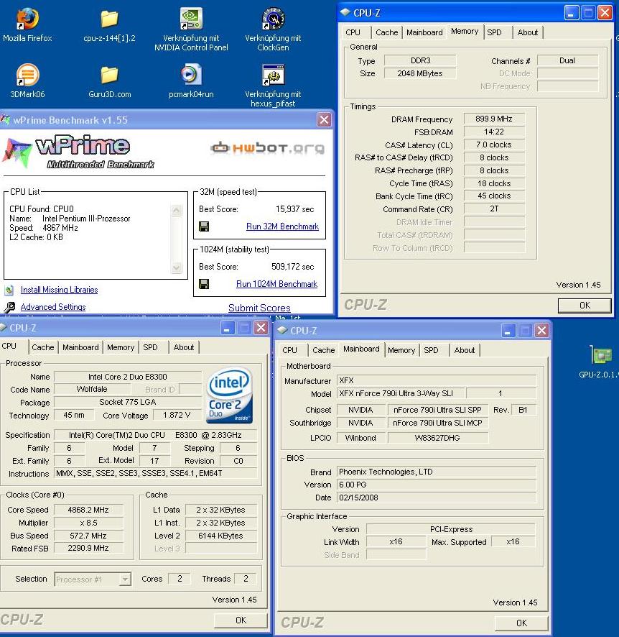Click the Rated FSB 2290.9 MHz value
This screenshot has width=619, height=637.
point(88,548)
